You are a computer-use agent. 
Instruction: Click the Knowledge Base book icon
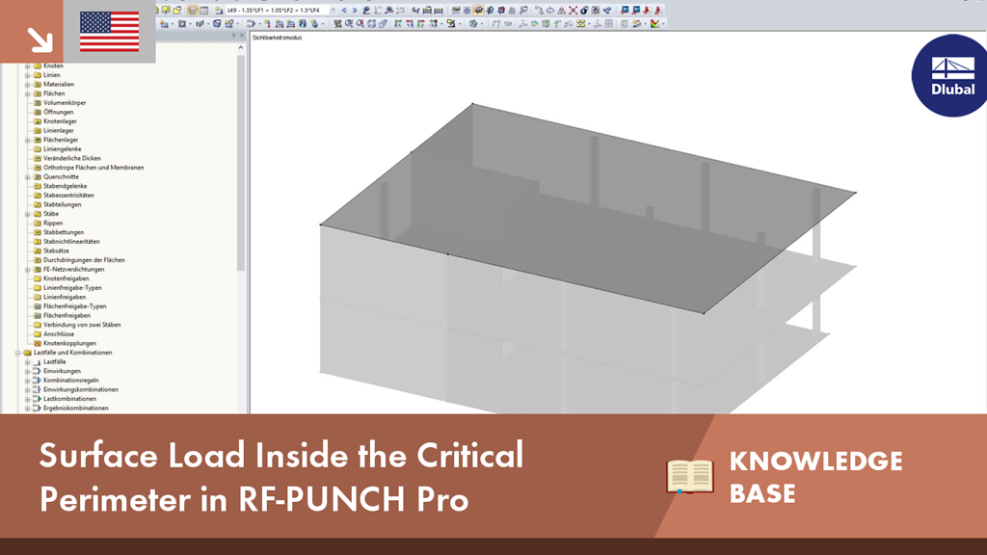(x=690, y=476)
